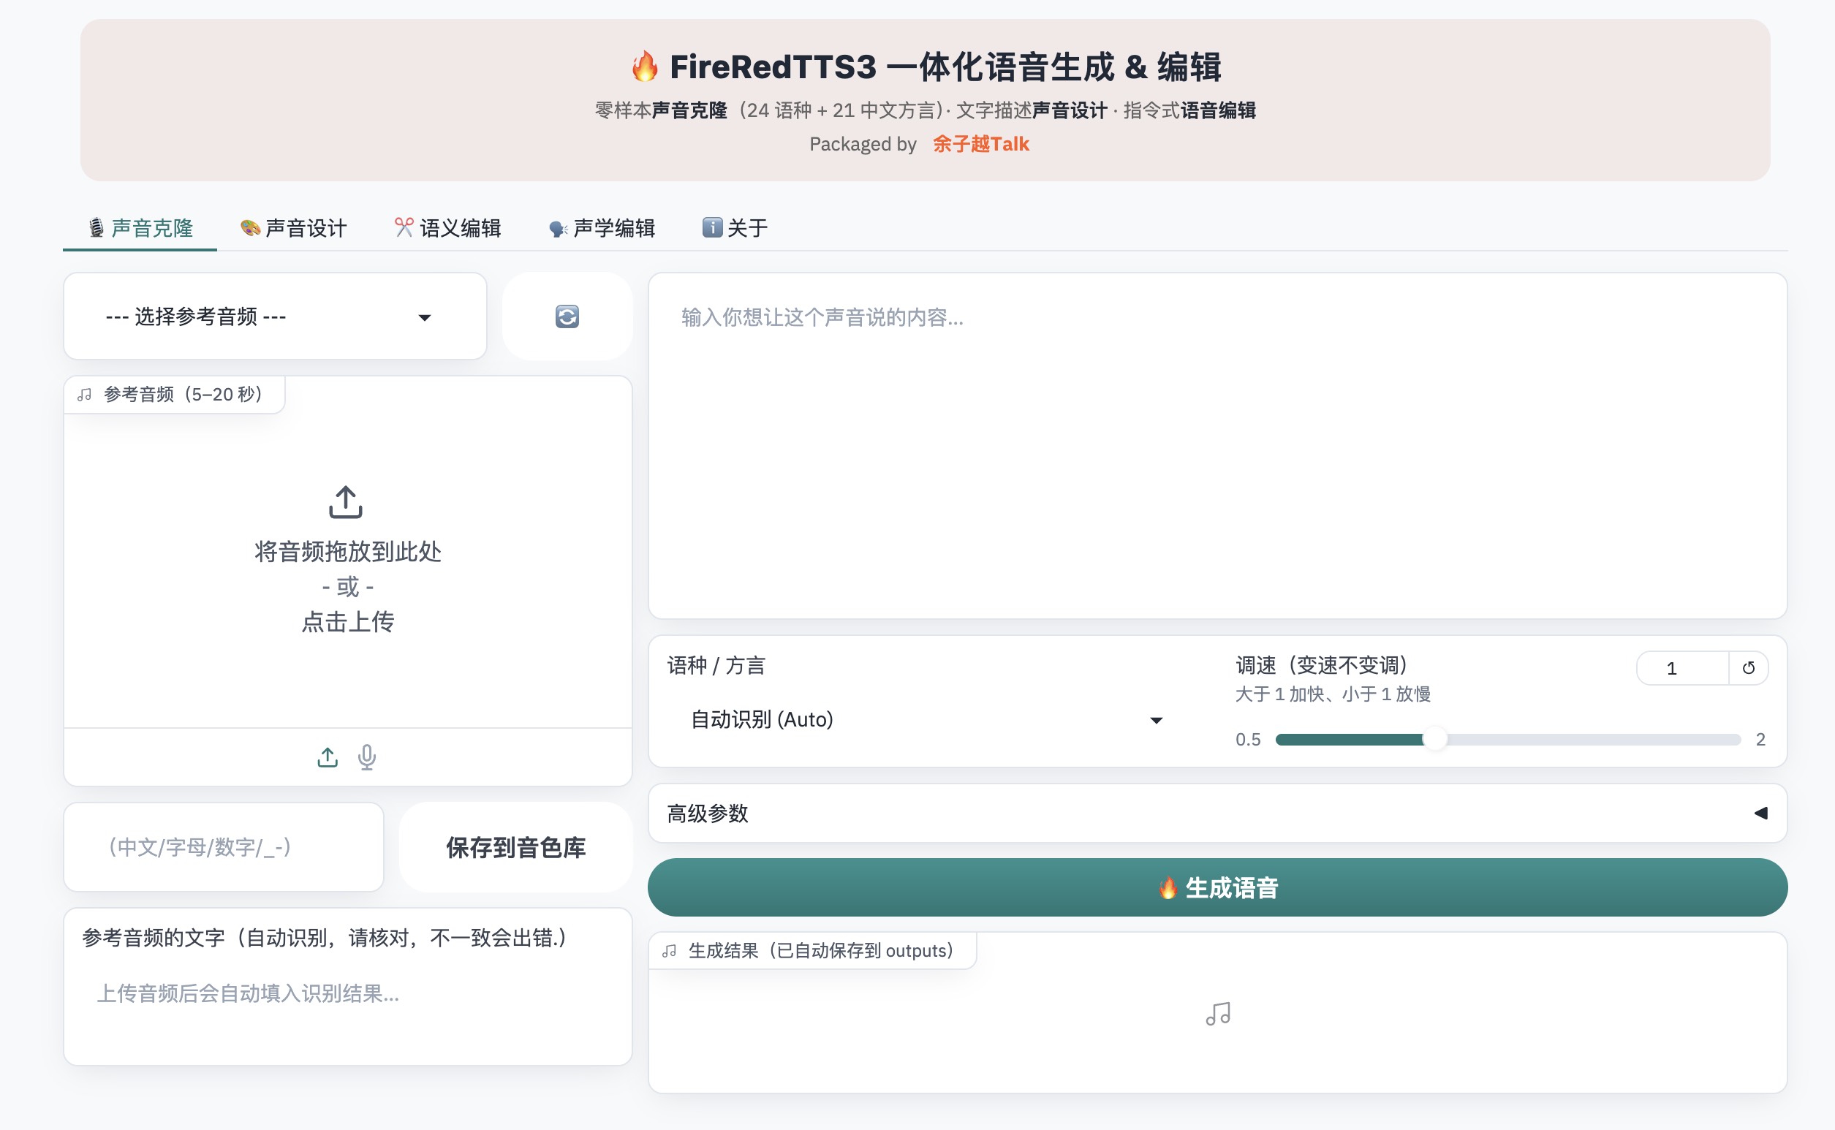Screen dimensions: 1835x1130
Task: Click the 生成语音 button
Action: click(x=1217, y=888)
